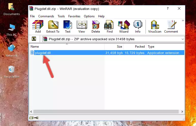
Task: Open the Commands menu
Action: 46,16
